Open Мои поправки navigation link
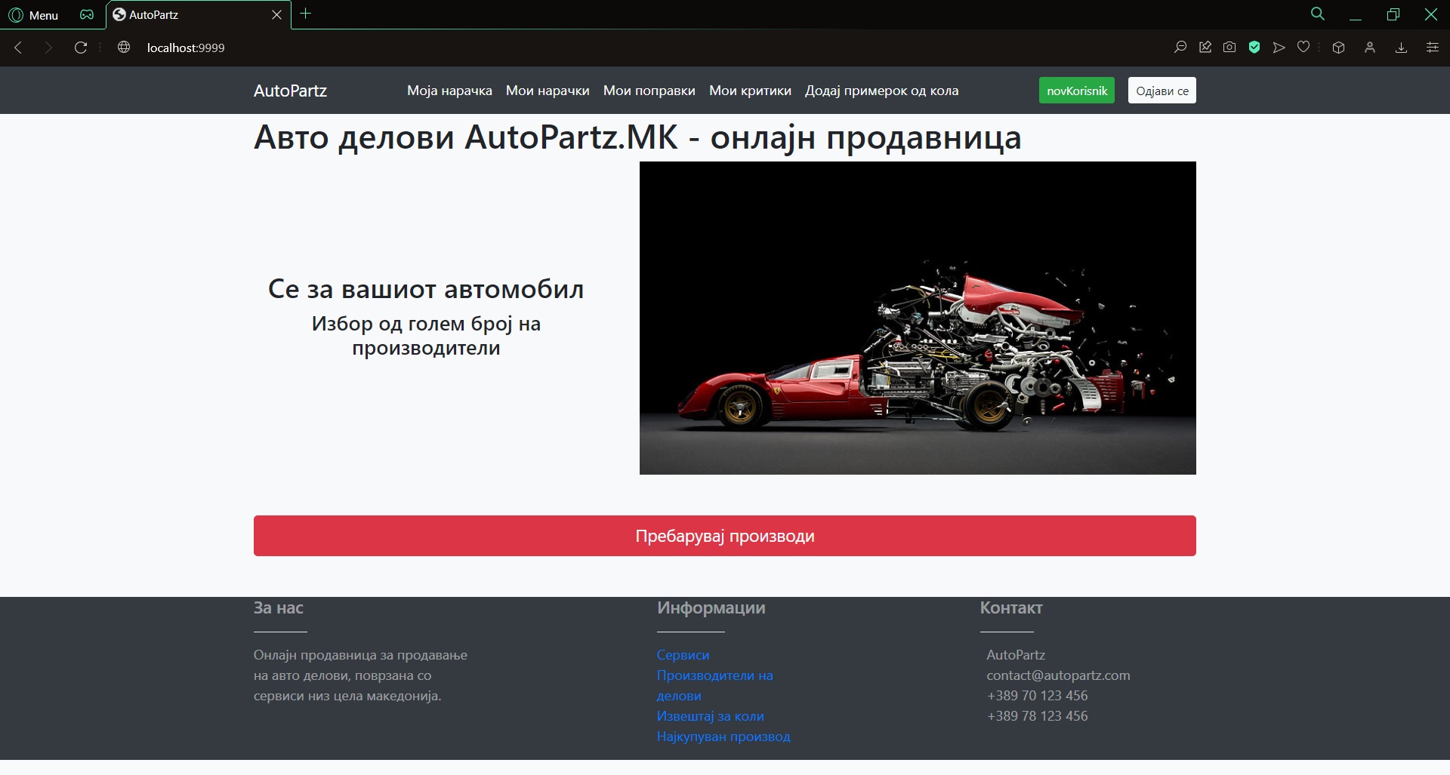 point(649,91)
